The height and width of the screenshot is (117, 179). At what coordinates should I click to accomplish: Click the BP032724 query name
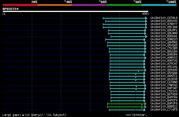(11, 9)
